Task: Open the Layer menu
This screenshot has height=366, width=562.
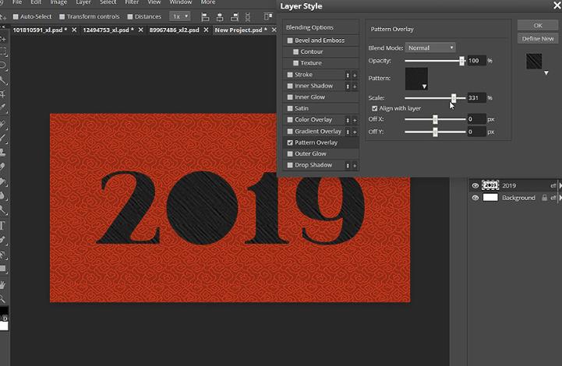Action: point(83,2)
